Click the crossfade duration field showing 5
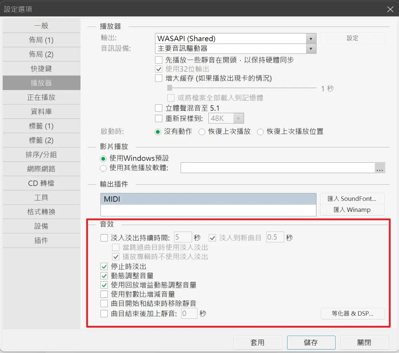The height and width of the screenshot is (353, 399). (183, 237)
